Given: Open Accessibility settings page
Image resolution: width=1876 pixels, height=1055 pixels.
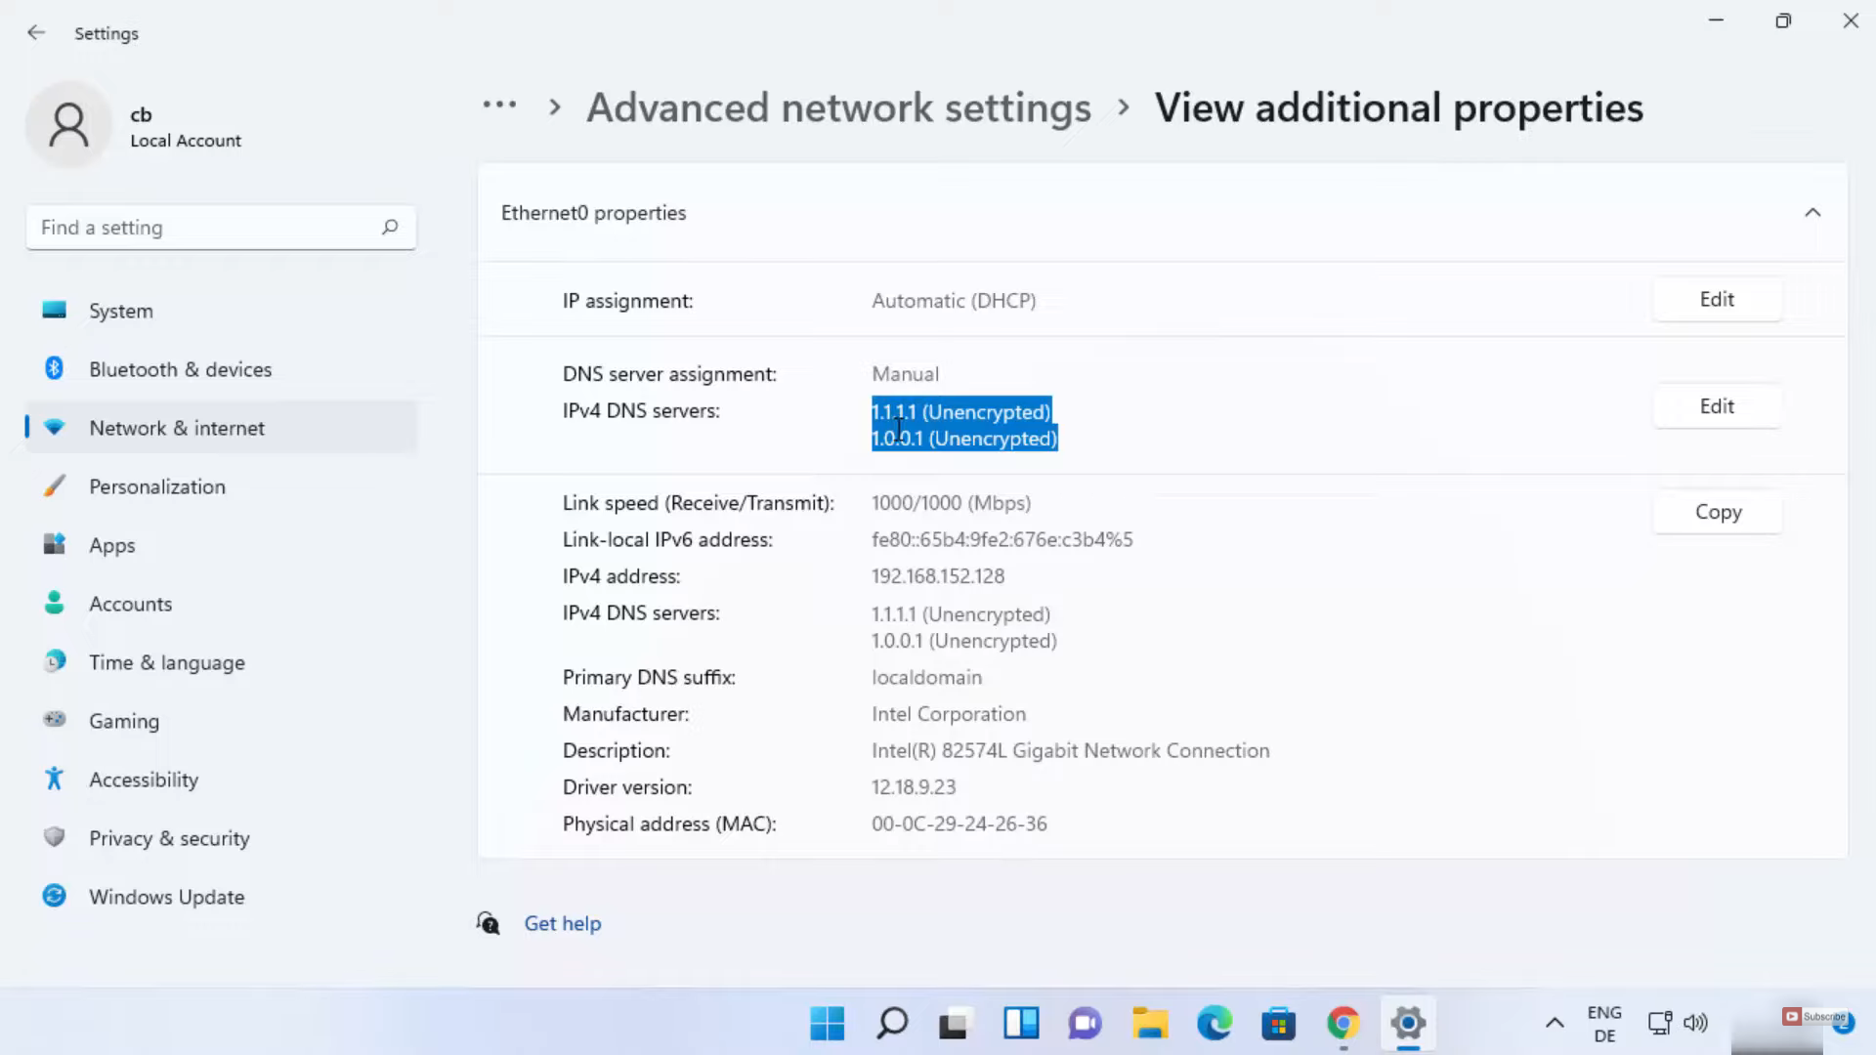Looking at the screenshot, I should click(143, 780).
